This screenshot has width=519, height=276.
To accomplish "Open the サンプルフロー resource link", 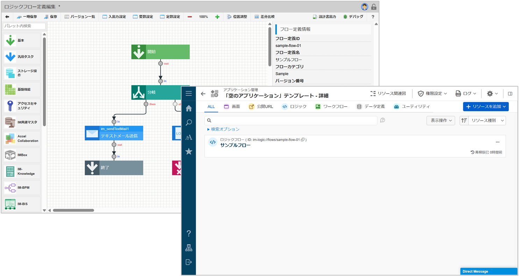I will coord(235,145).
